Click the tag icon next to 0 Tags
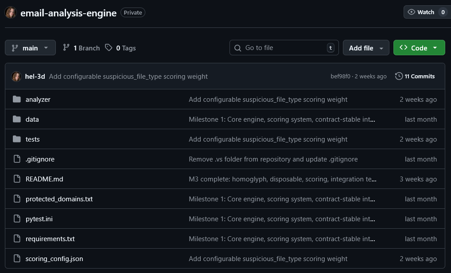Image resolution: width=451 pixels, height=273 pixels. pyautogui.click(x=108, y=48)
